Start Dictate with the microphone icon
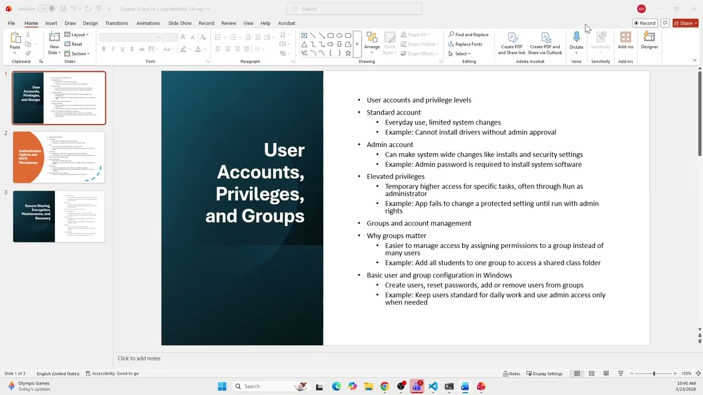This screenshot has height=395, width=703. pyautogui.click(x=576, y=37)
